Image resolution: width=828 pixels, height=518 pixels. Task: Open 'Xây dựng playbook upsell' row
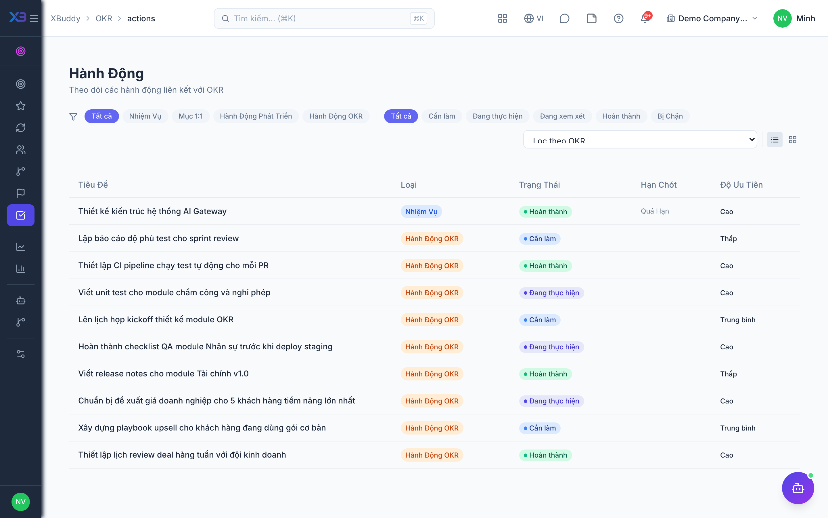434,428
